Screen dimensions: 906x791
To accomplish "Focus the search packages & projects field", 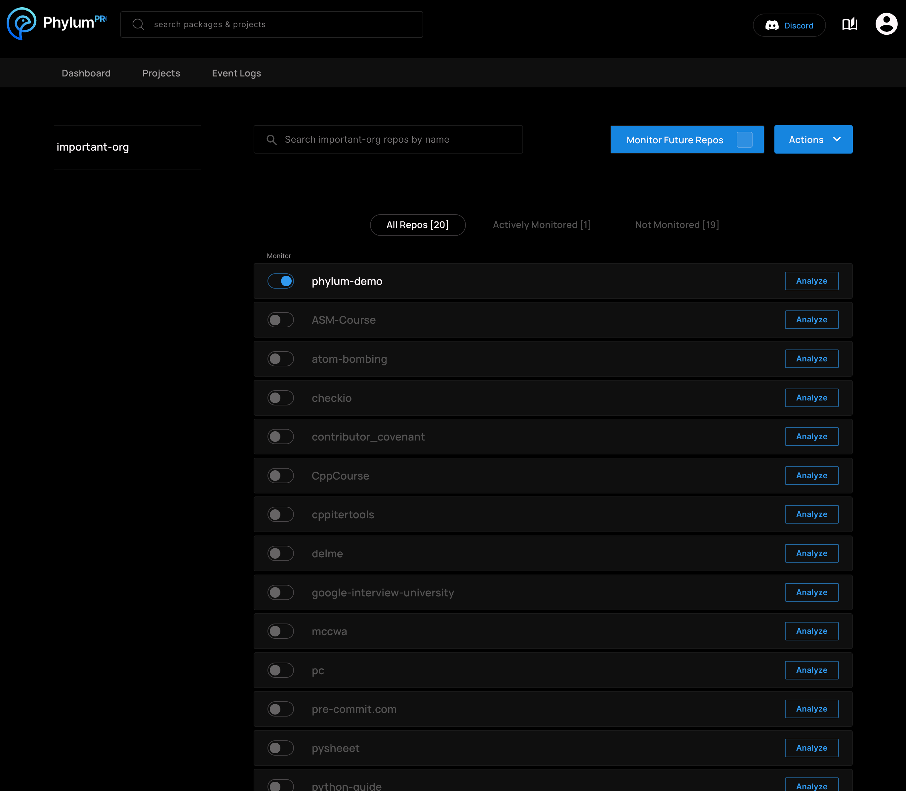I will [x=271, y=24].
